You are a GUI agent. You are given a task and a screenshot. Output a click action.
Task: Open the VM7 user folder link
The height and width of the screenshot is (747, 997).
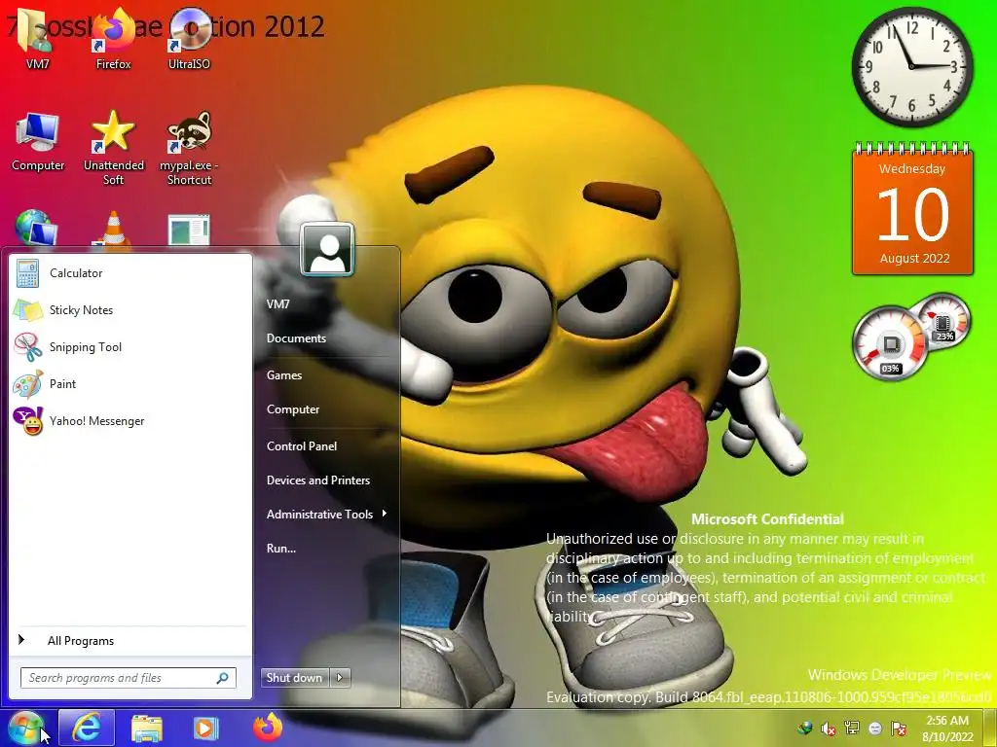(x=277, y=304)
